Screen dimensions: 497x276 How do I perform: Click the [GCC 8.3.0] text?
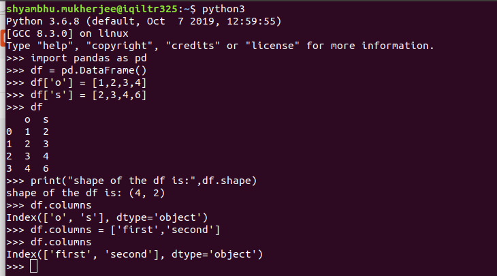39,33
